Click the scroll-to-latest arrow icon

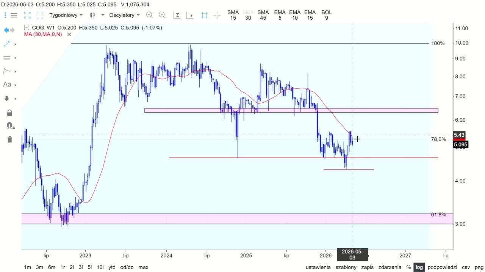click(190, 15)
